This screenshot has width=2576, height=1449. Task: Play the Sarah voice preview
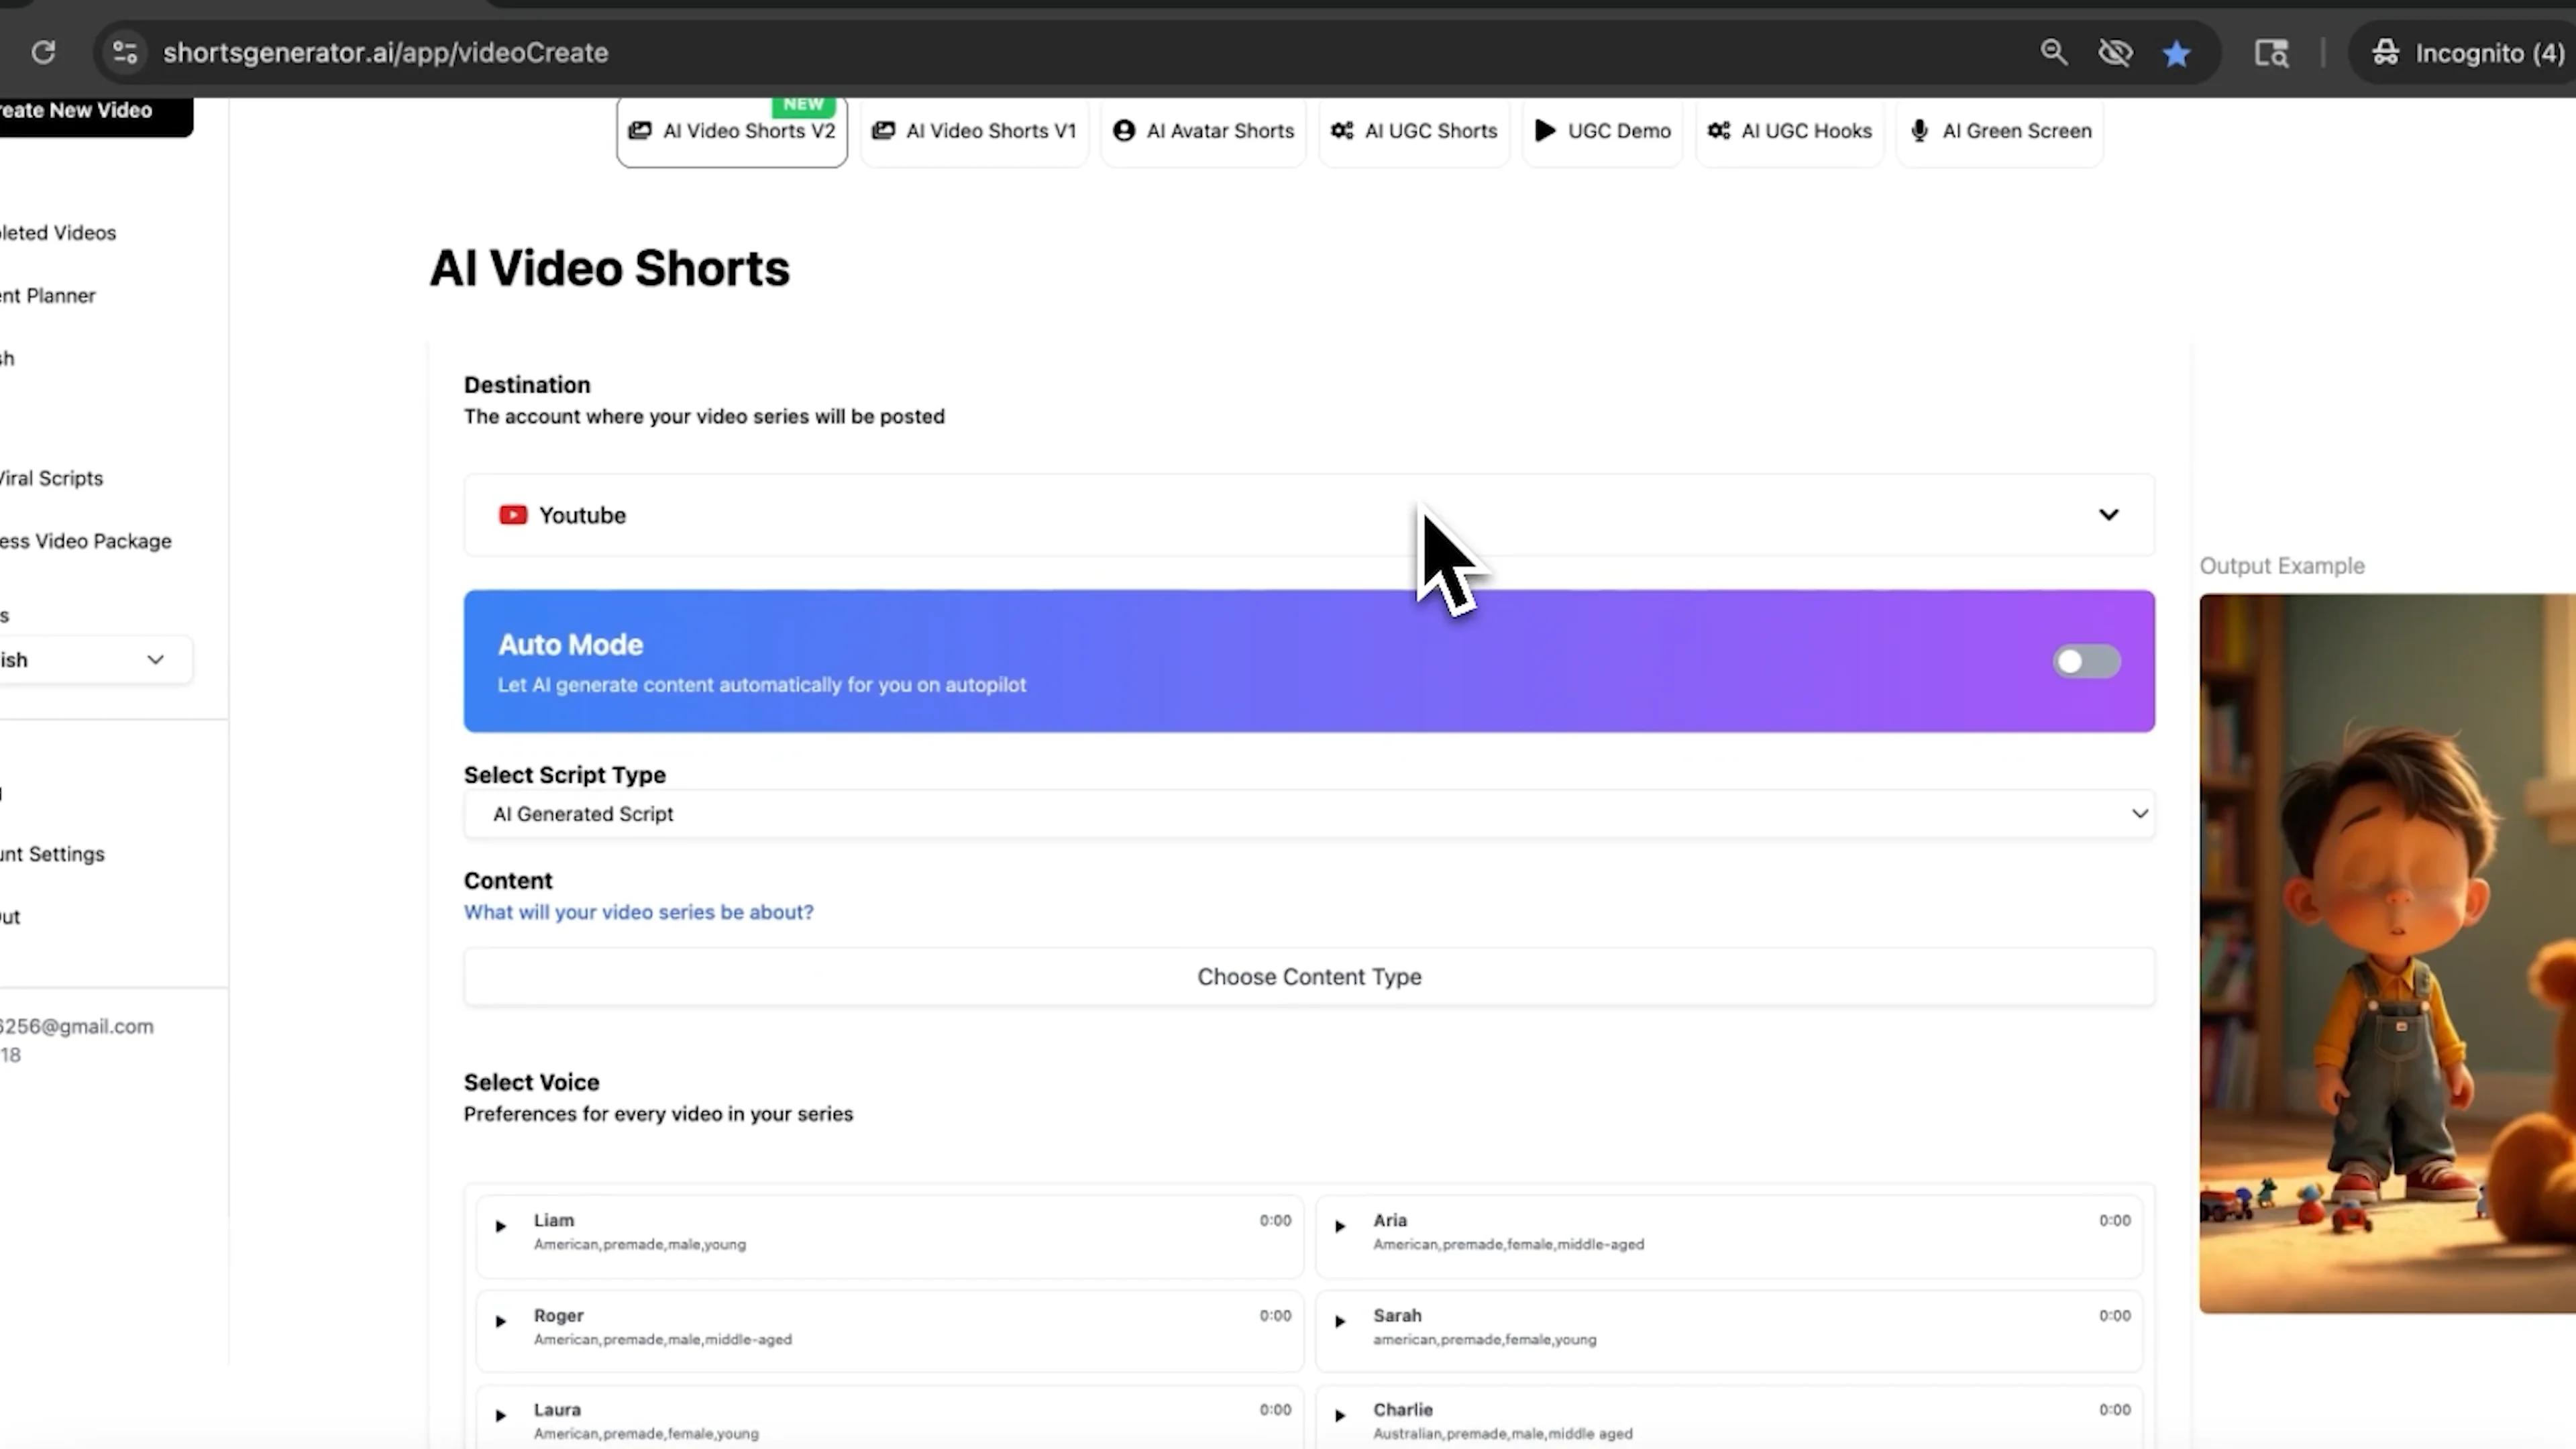1340,1320
